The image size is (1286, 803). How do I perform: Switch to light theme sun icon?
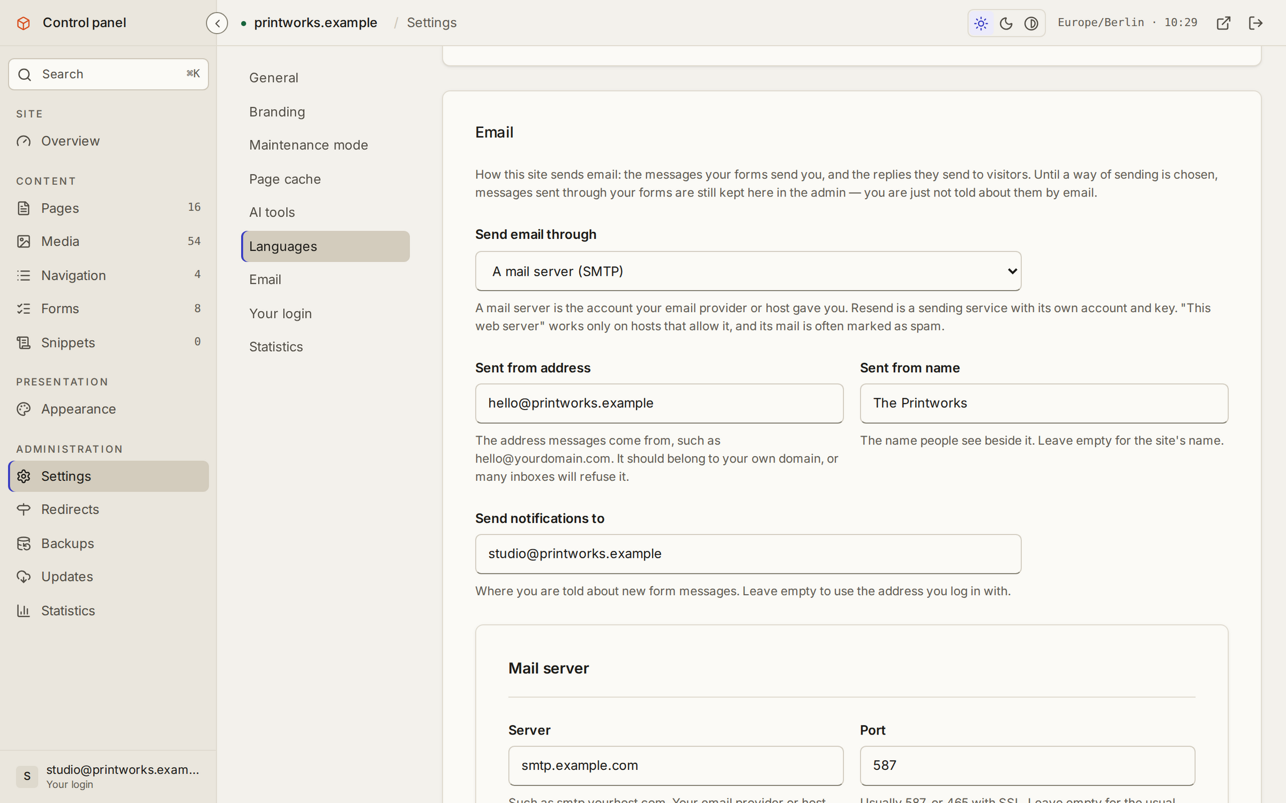coord(981,23)
